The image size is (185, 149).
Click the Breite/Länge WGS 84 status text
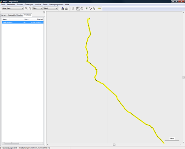click(35, 148)
